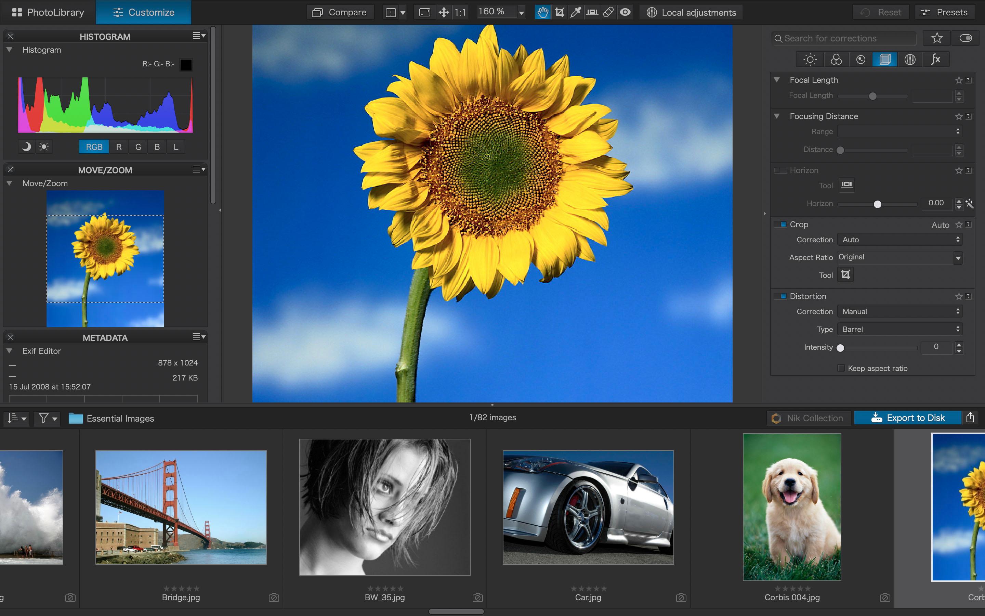The width and height of the screenshot is (985, 616).
Task: Open the Color corrections group
Action: [836, 60]
